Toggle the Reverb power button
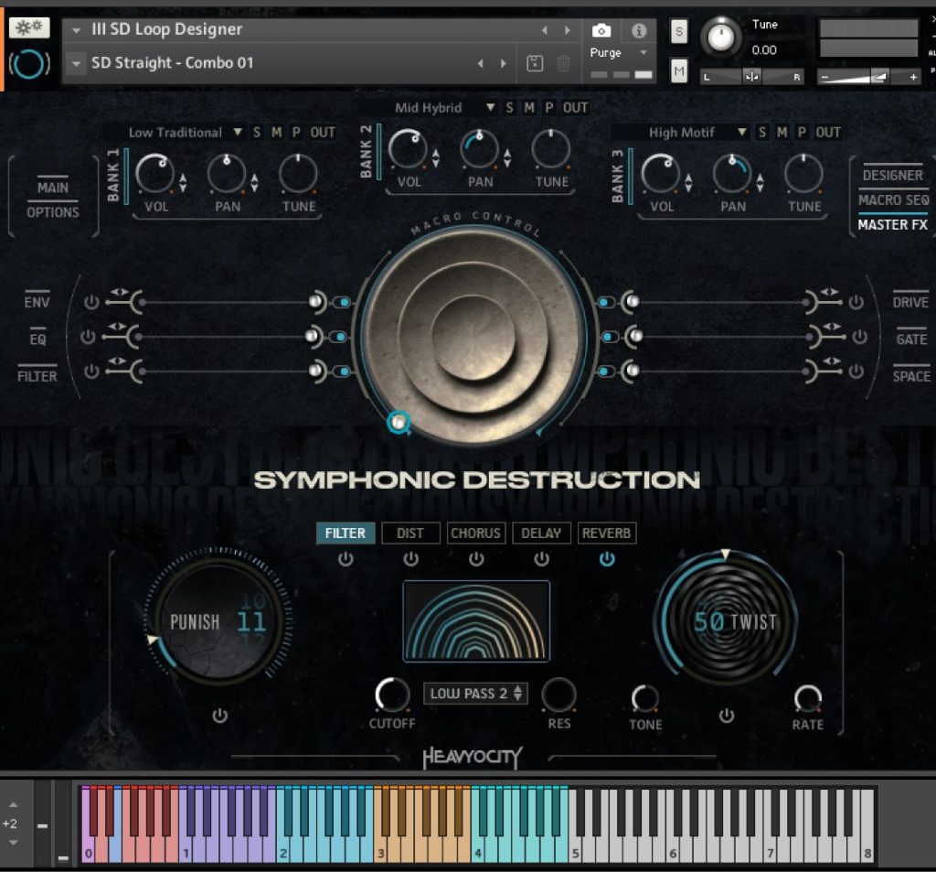Viewport: 936px width, 872px height. pyautogui.click(x=607, y=559)
